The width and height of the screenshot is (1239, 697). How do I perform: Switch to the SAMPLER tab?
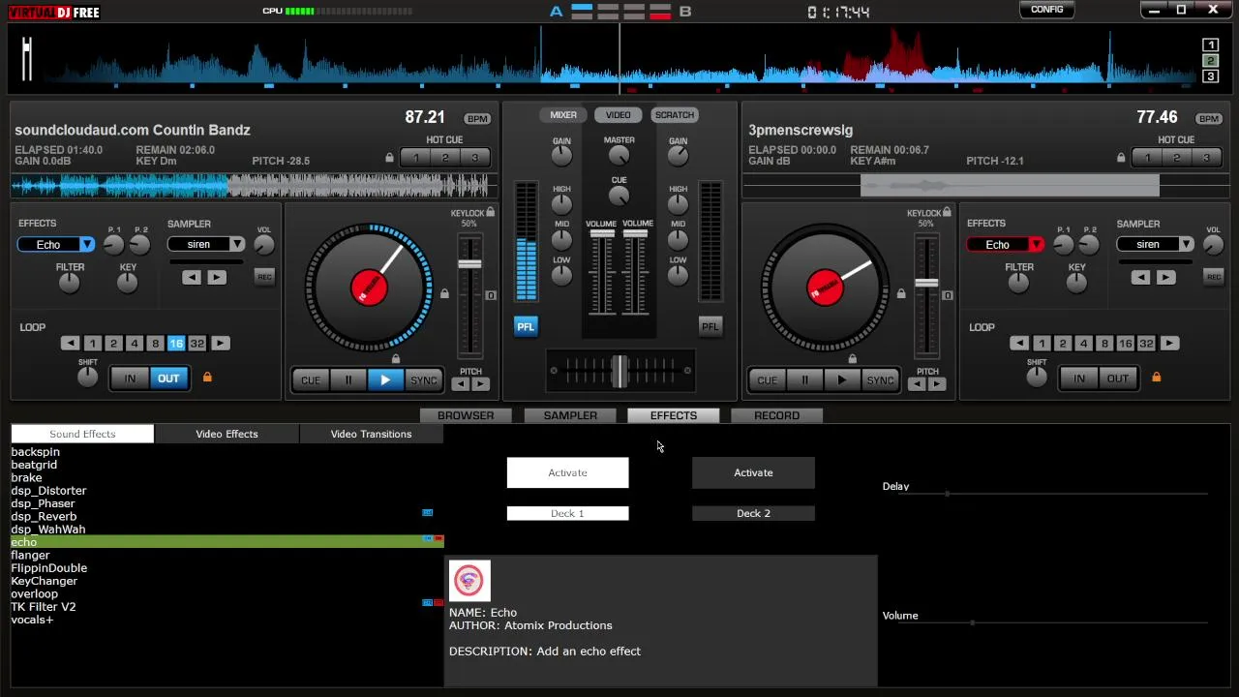[570, 415]
